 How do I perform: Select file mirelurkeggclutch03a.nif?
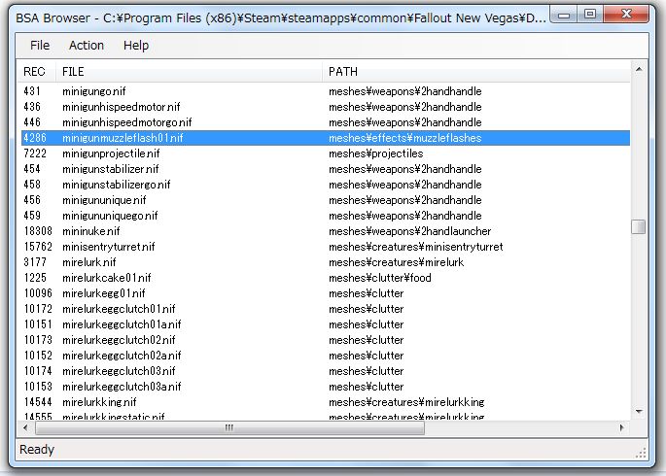tap(122, 387)
